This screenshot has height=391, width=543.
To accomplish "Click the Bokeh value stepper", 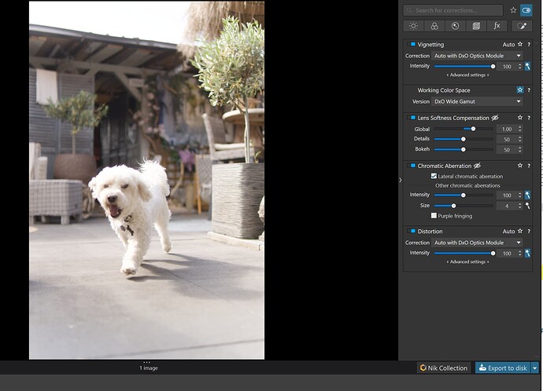I will coord(519,149).
